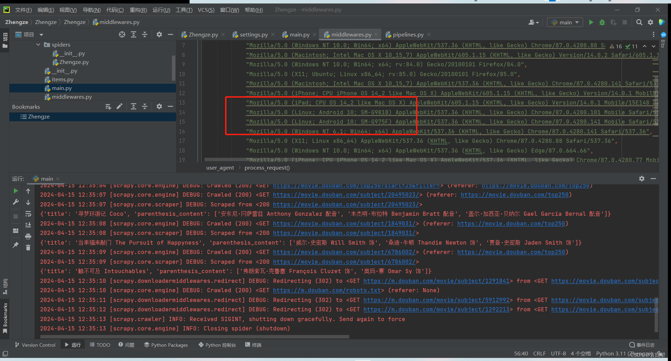Run the main configuration with the green play button
Viewport: 671px width, 361px height.
tap(591, 22)
